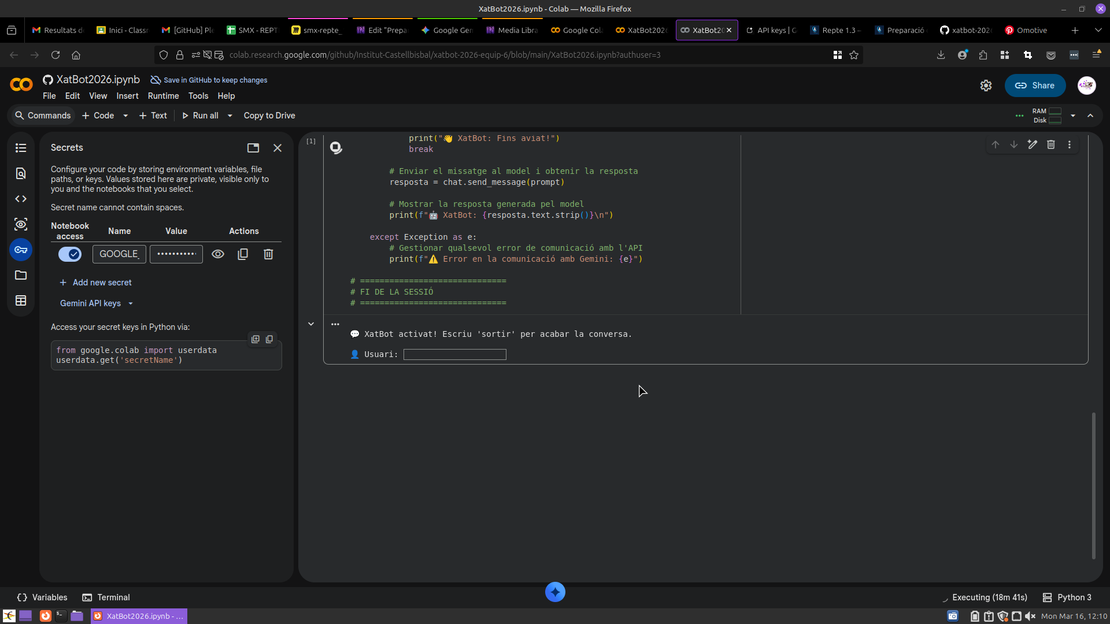This screenshot has width=1110, height=624.
Task: Open Run all dropdown arrow
Action: pyautogui.click(x=230, y=116)
